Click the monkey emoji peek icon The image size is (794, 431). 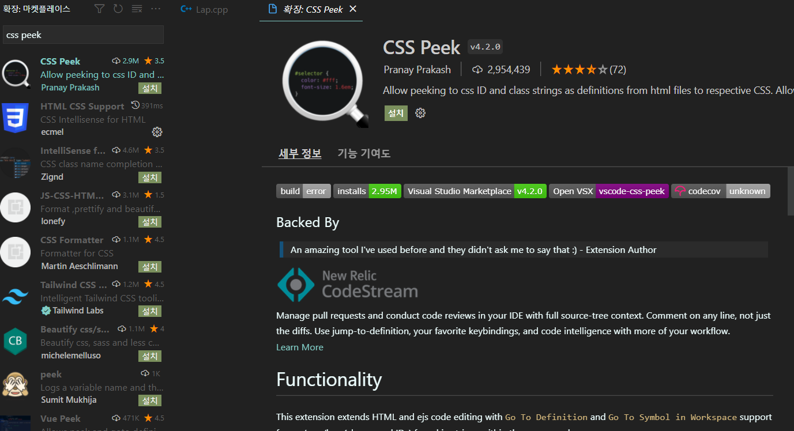click(16, 385)
